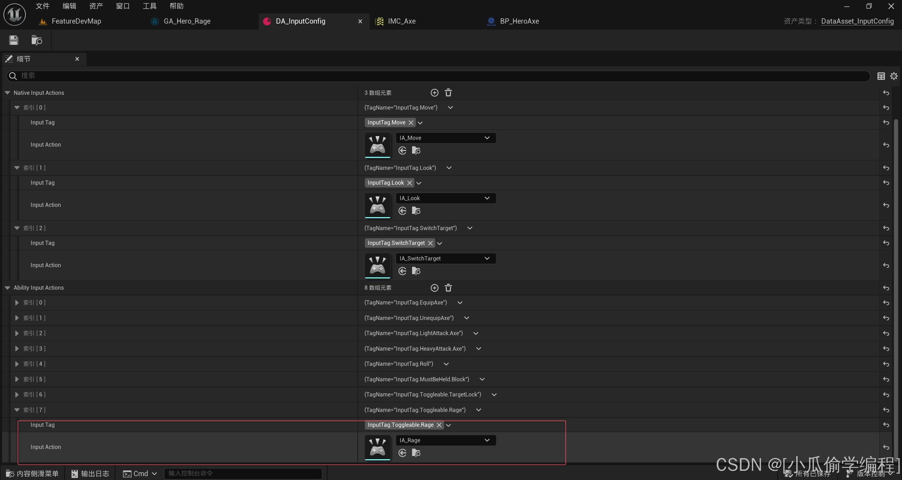Image resolution: width=902 pixels, height=480 pixels.
Task: Open element options for InputTag.HeavyAttack.Axe row
Action: 479,349
